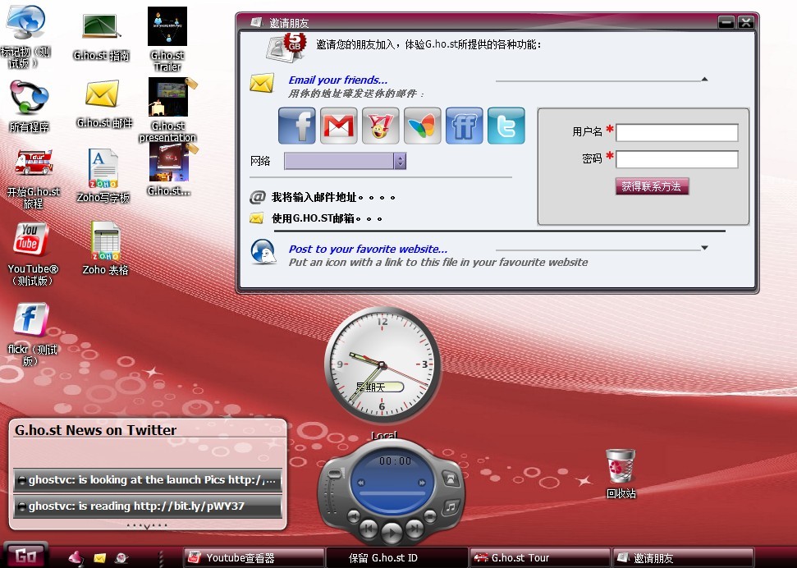Screen dimensions: 797x568
Task: Click 我将输入邮件地址 link
Action: (x=333, y=198)
